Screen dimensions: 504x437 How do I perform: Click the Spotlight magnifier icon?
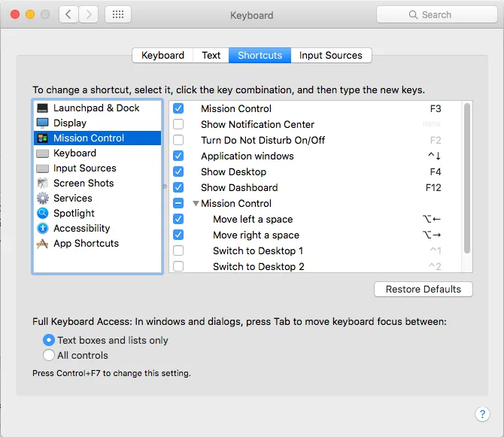[42, 213]
